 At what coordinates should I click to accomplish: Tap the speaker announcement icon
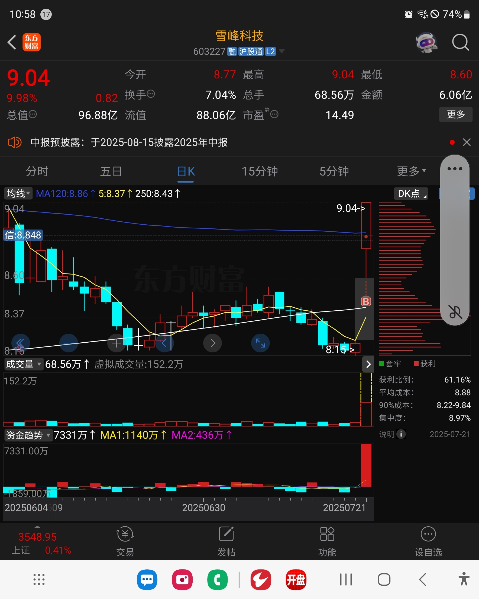coord(15,142)
